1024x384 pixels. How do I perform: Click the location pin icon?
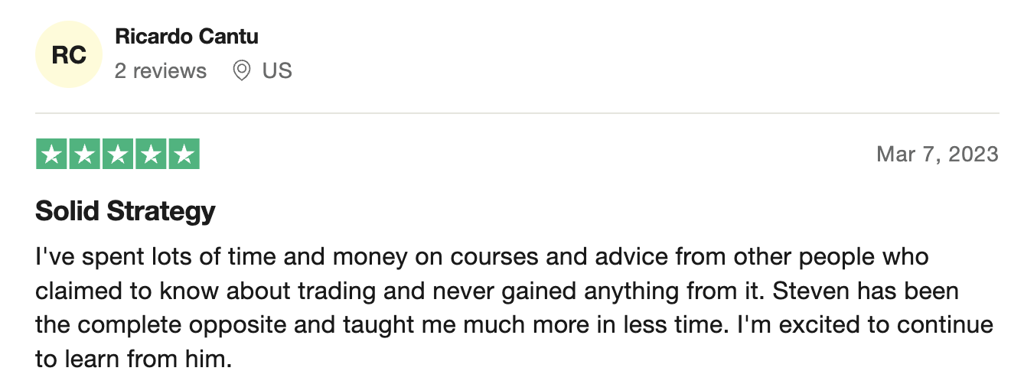pos(242,71)
